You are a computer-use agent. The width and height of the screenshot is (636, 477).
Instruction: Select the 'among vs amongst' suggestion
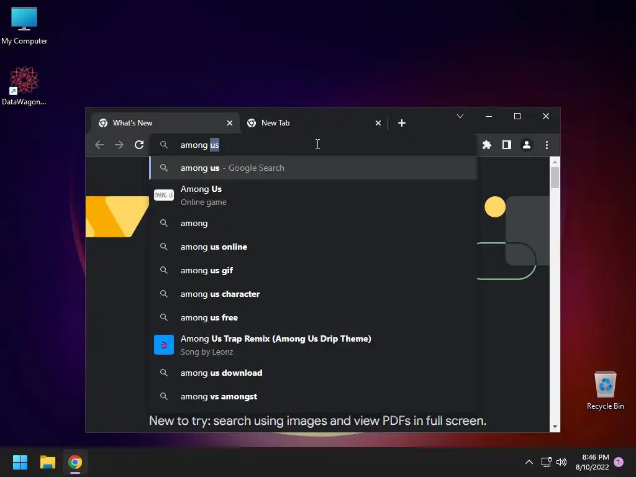pos(314,396)
